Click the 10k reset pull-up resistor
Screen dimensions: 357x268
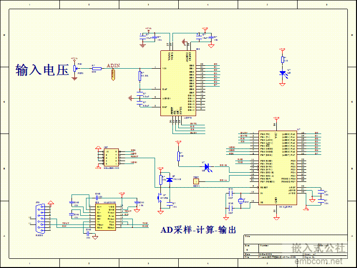[x=161, y=180]
